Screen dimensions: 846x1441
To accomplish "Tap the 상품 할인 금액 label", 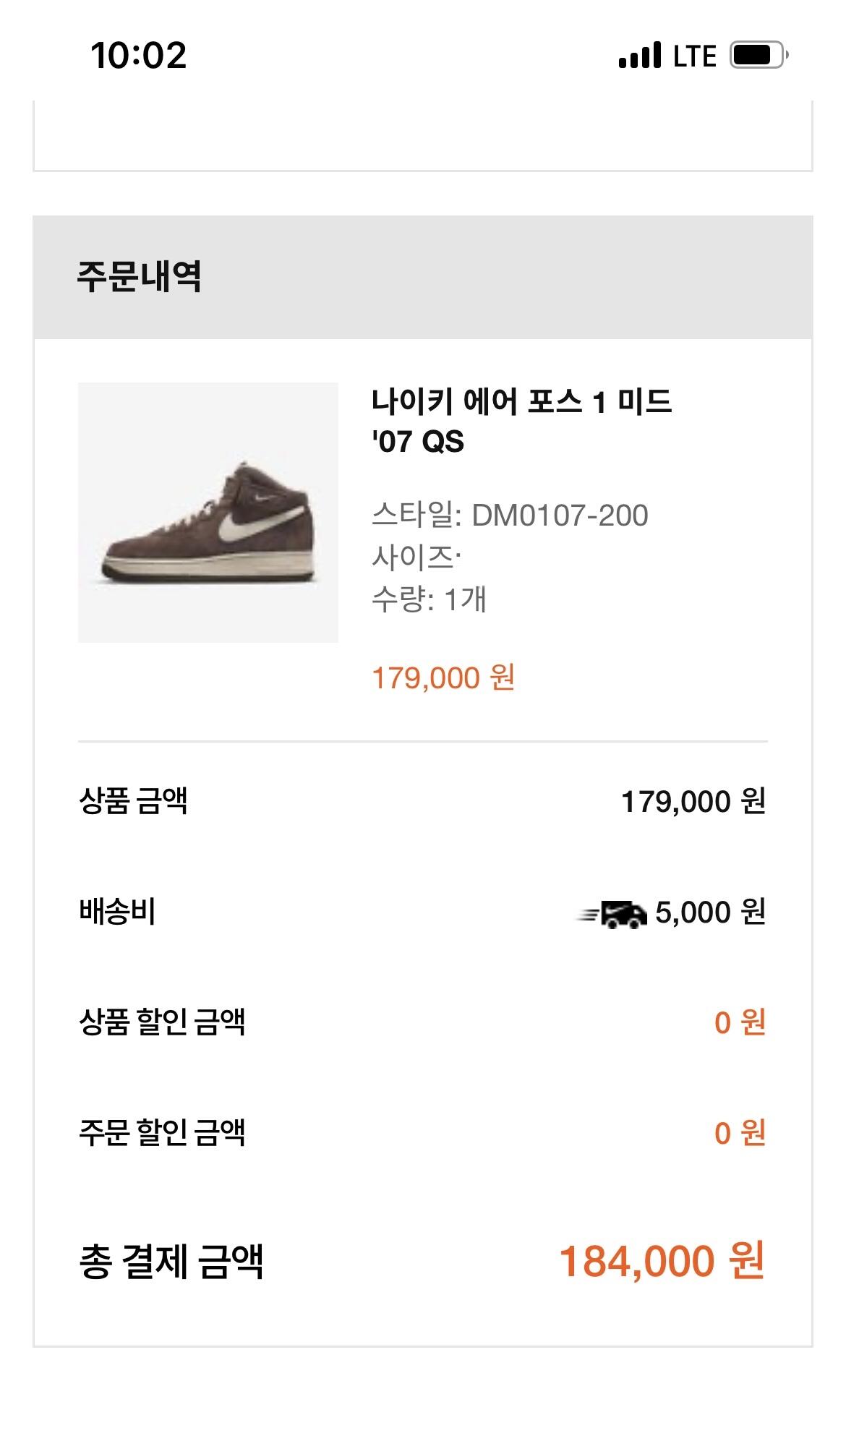I will point(163,1022).
